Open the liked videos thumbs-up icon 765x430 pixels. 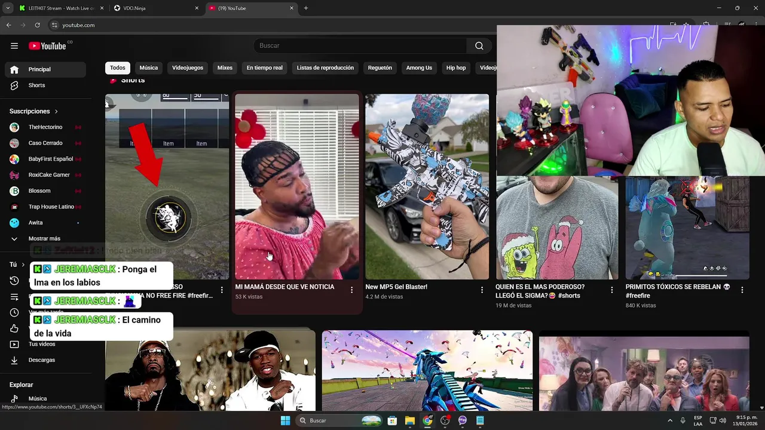[x=14, y=328]
